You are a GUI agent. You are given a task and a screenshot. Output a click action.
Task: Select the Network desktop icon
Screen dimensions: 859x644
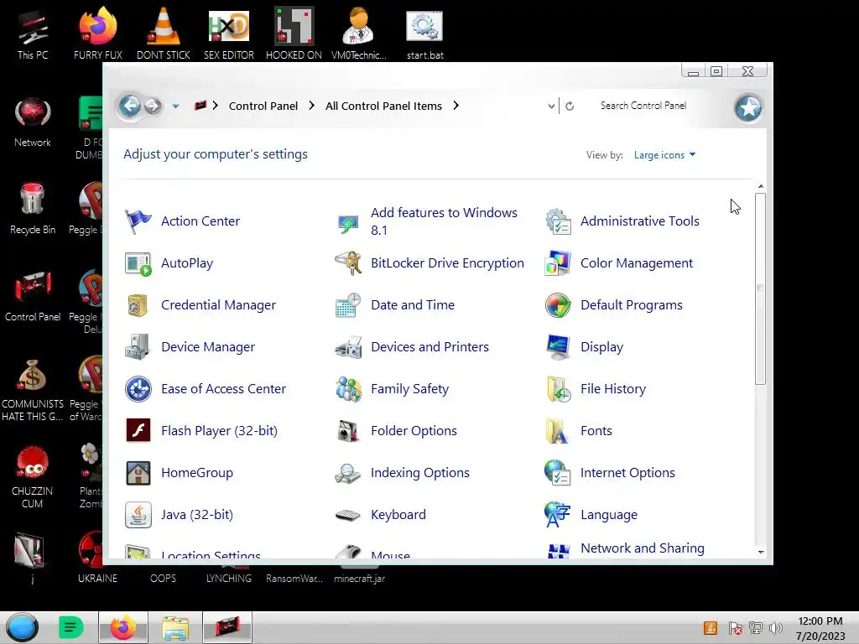(33, 122)
